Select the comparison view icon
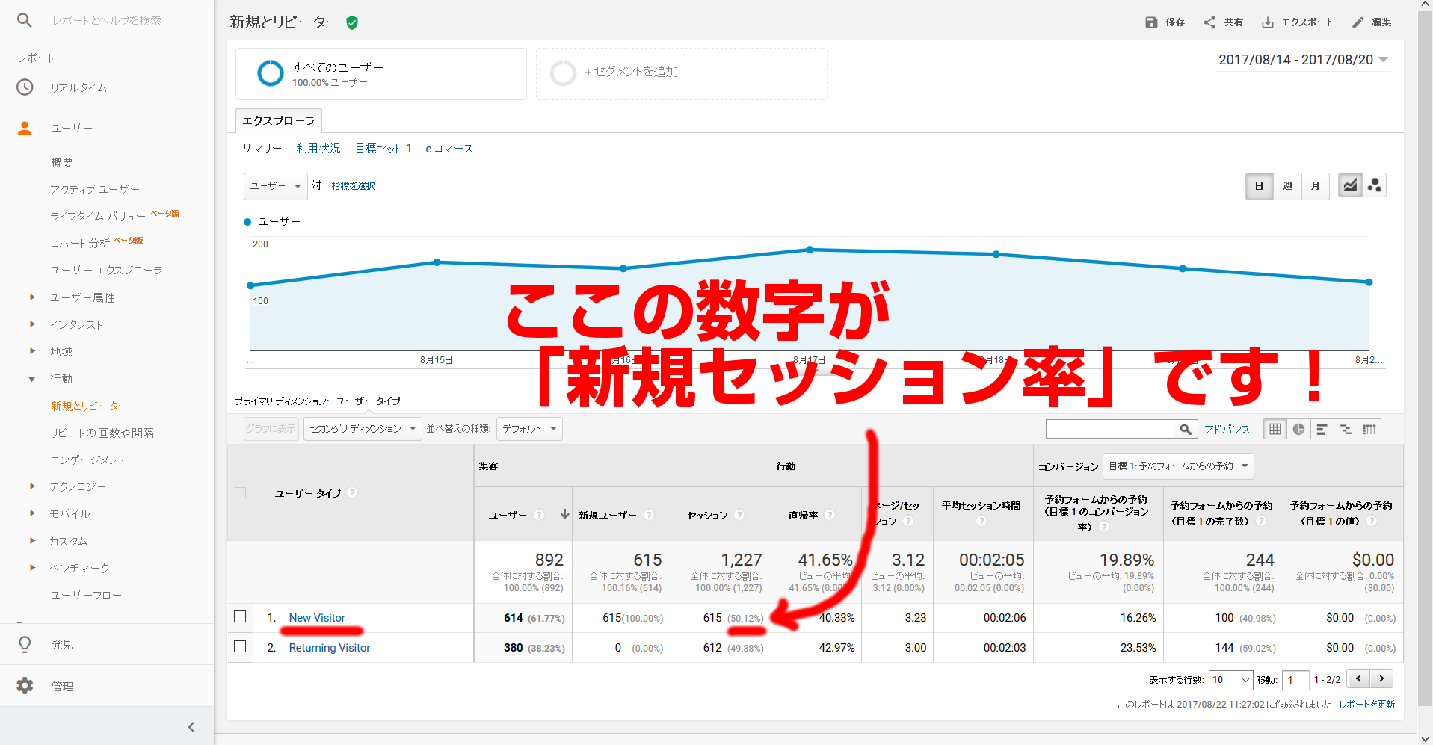This screenshot has height=745, width=1433. tap(1346, 429)
